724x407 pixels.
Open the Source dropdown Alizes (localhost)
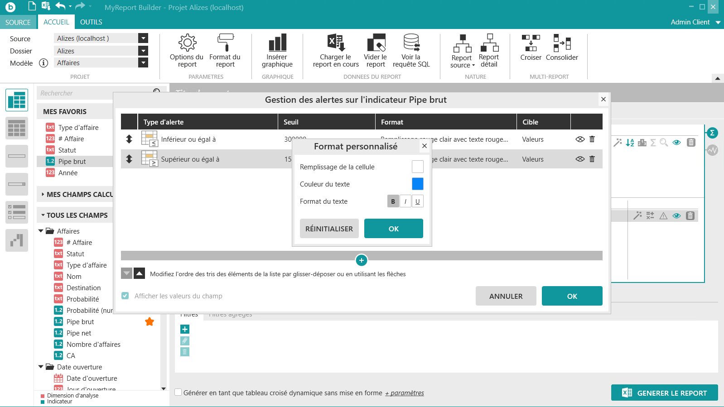(x=143, y=38)
